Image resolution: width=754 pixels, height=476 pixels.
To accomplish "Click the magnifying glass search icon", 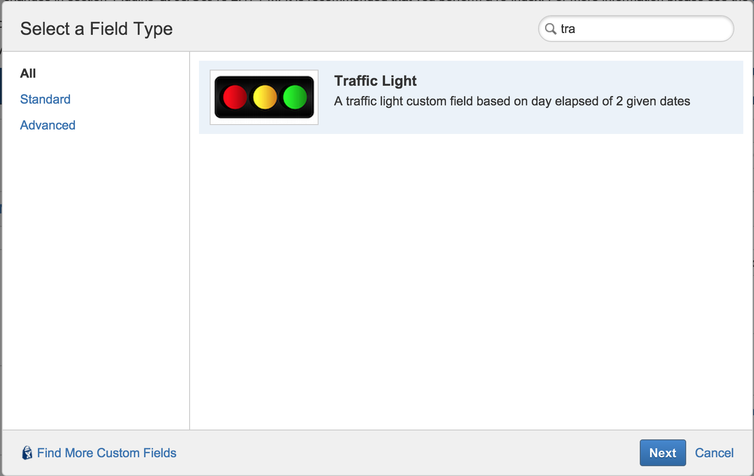I will pyautogui.click(x=551, y=29).
